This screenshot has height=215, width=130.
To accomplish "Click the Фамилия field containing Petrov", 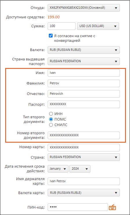I will [x=84, y=83].
